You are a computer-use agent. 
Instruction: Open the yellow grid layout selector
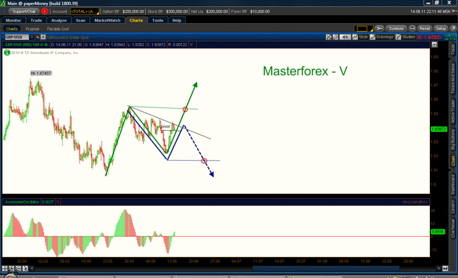coord(363,28)
